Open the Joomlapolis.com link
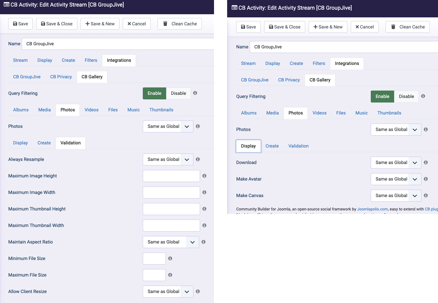The height and width of the screenshot is (303, 438). point(372,209)
